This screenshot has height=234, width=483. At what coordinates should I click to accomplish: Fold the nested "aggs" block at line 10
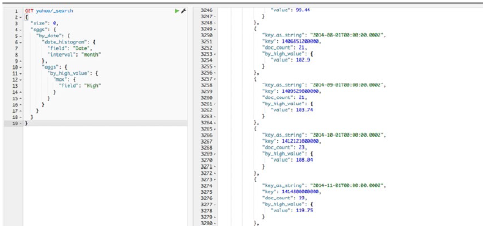21,67
